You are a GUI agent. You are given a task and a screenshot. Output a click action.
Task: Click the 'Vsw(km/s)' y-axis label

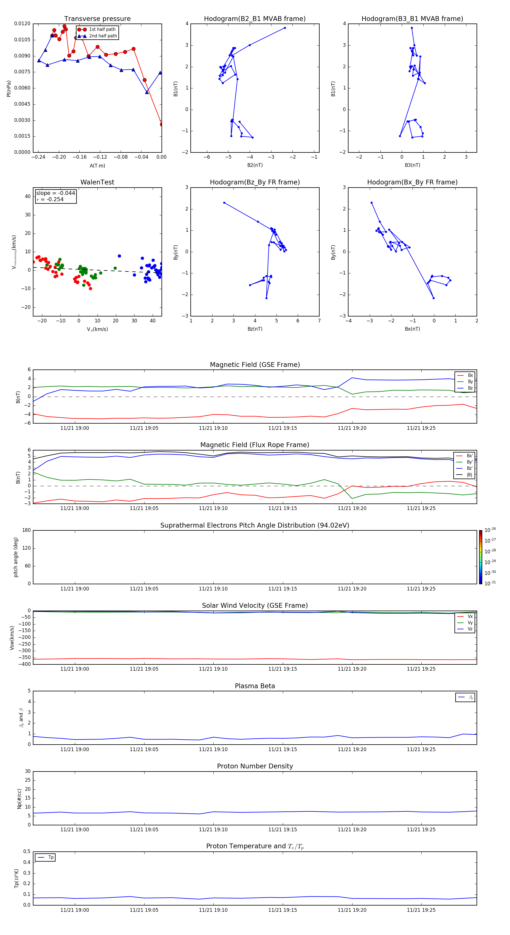click(x=12, y=638)
